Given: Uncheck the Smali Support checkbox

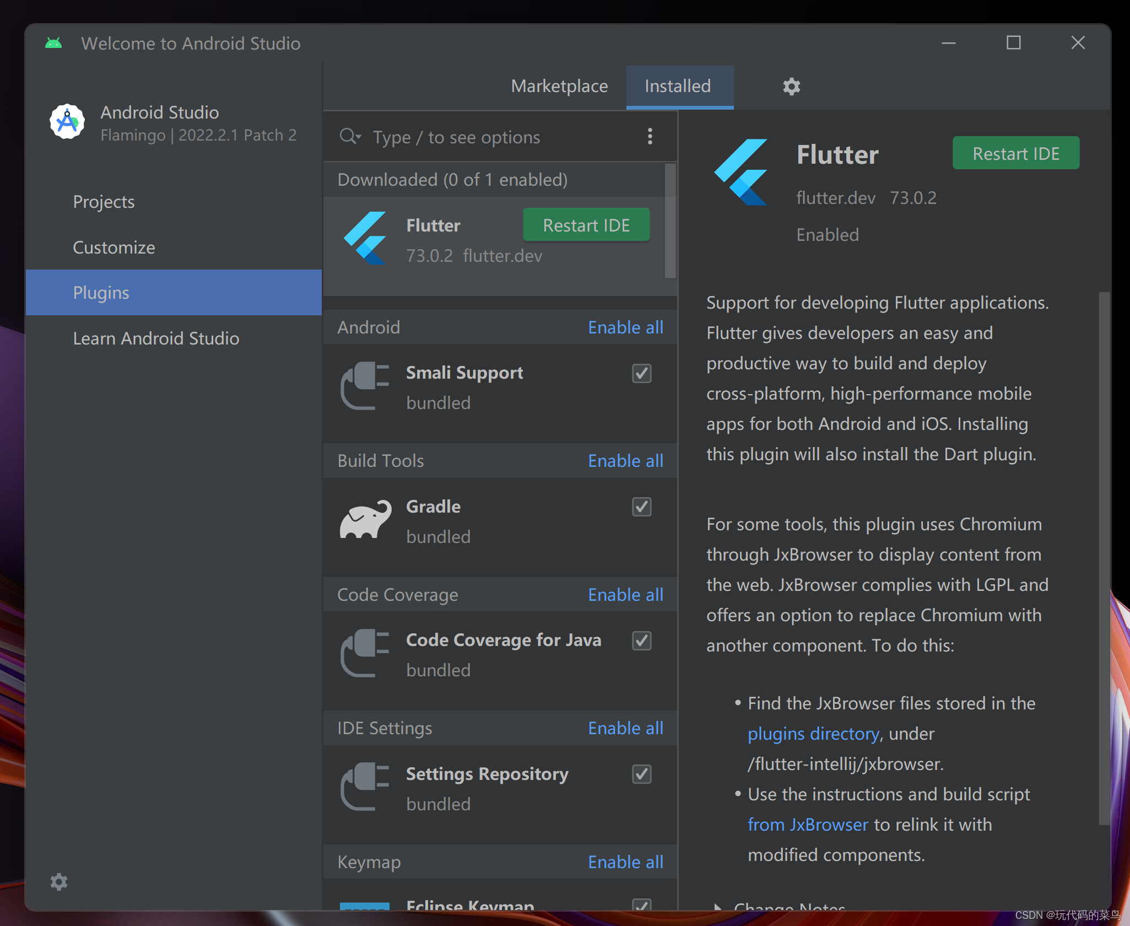Looking at the screenshot, I should point(641,374).
